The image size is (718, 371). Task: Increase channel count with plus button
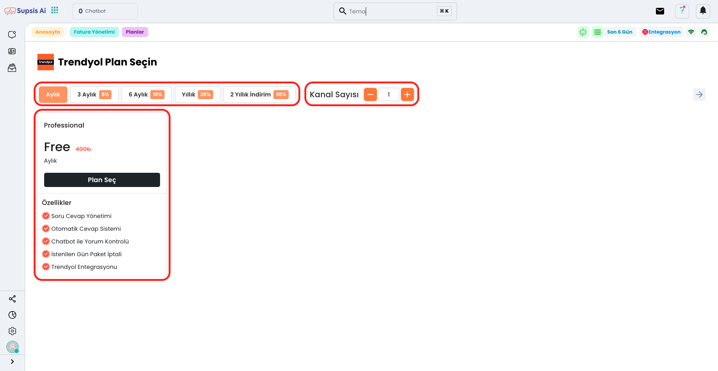click(407, 95)
